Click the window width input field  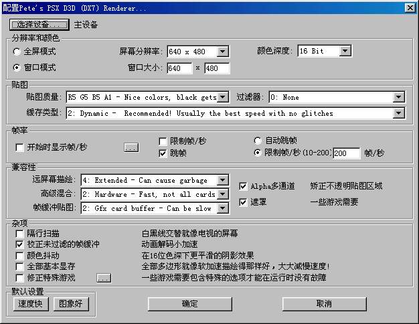[x=178, y=68]
